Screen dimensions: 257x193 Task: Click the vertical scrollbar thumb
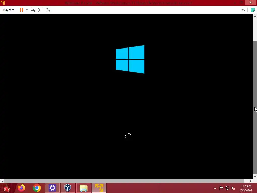pyautogui.click(x=255, y=108)
